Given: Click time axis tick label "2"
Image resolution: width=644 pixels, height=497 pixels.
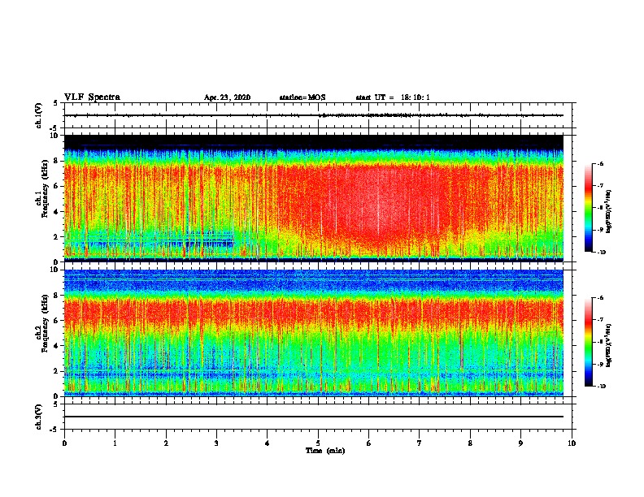Looking at the screenshot, I should [x=166, y=443].
